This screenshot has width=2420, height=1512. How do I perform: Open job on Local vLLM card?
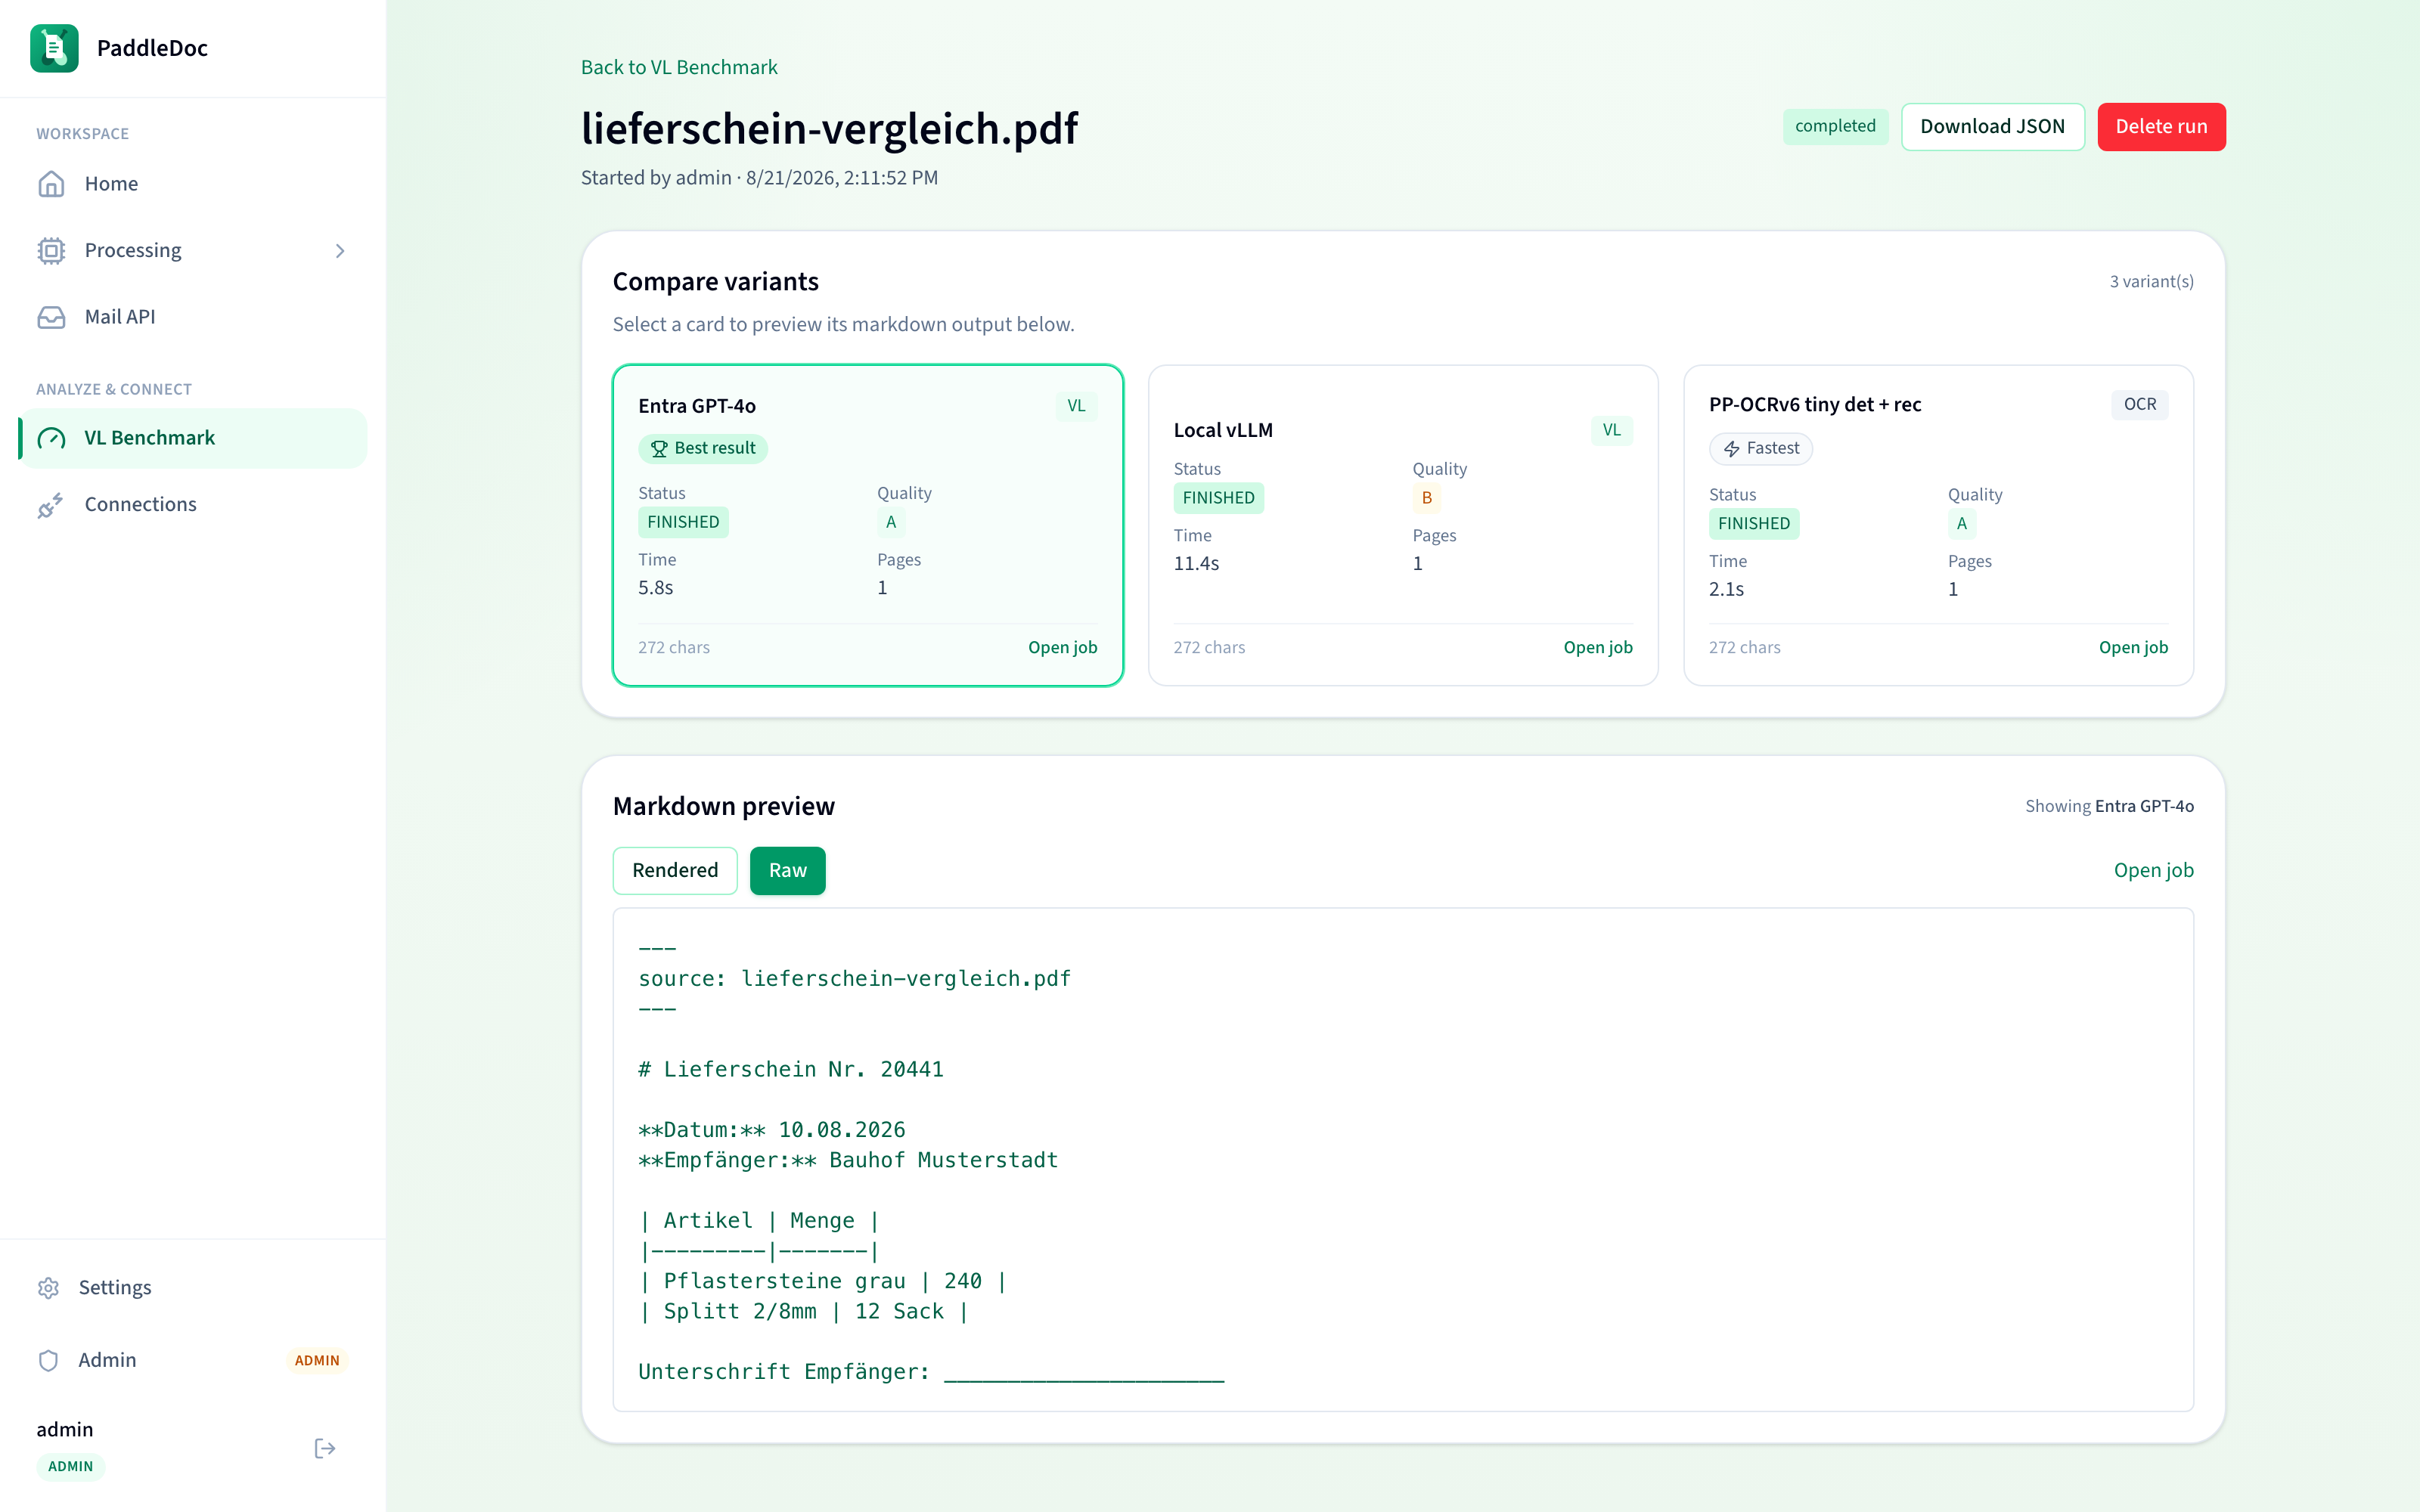1598,647
